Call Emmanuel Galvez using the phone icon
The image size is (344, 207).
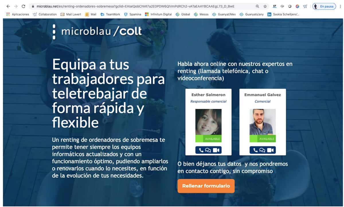click(x=255, y=150)
